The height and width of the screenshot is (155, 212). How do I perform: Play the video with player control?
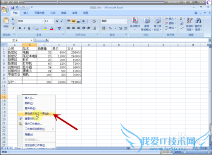(x=8, y=2)
